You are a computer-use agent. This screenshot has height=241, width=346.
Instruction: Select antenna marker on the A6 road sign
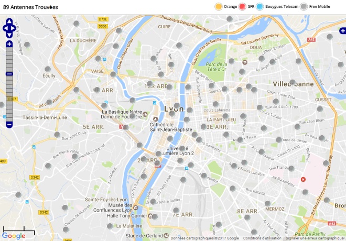tap(126, 127)
